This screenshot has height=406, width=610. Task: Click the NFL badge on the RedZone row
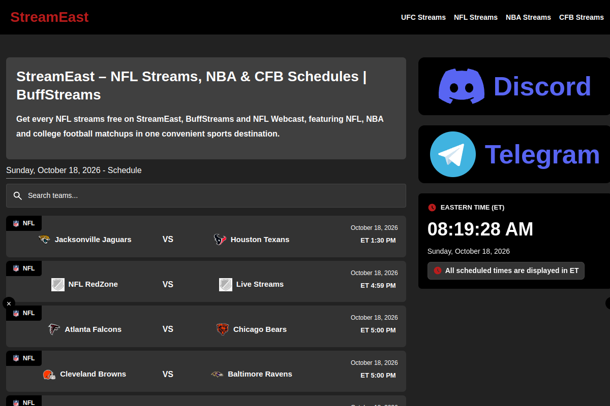point(24,268)
